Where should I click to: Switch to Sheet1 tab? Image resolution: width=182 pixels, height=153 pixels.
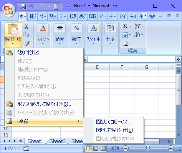[x=35, y=141]
